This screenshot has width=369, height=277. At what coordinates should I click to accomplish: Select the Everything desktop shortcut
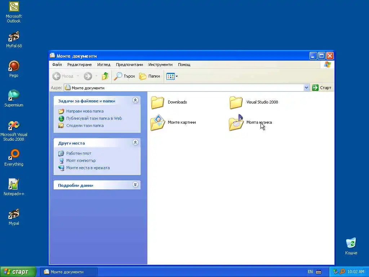(x=14, y=158)
